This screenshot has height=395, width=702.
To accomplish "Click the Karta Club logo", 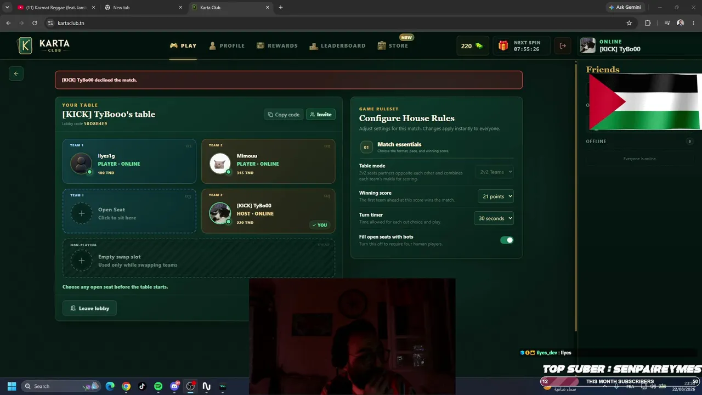I will pos(43,46).
